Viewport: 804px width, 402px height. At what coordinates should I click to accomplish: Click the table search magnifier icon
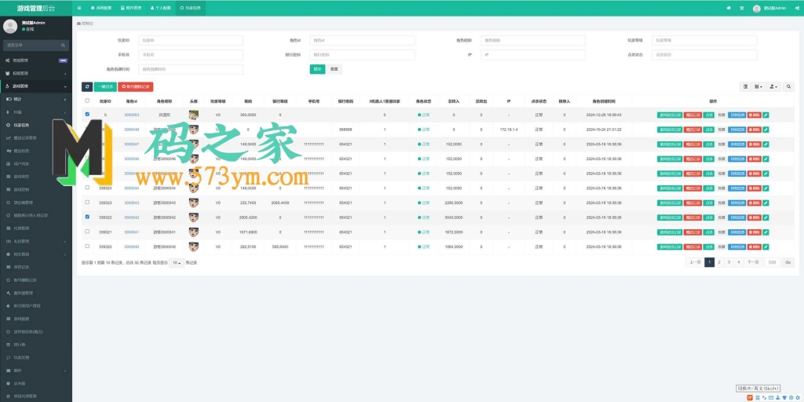[x=788, y=86]
